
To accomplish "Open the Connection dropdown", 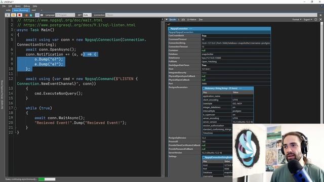I will click(212, 15).
